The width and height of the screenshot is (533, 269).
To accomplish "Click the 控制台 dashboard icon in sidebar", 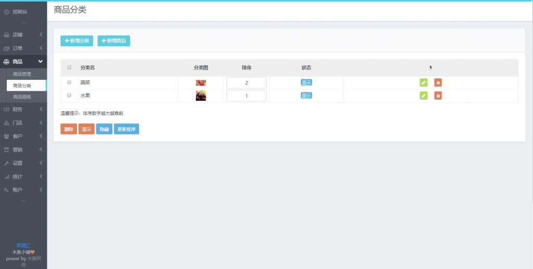I will (x=6, y=11).
